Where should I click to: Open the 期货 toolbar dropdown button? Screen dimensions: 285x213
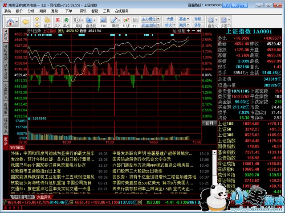[184, 25]
